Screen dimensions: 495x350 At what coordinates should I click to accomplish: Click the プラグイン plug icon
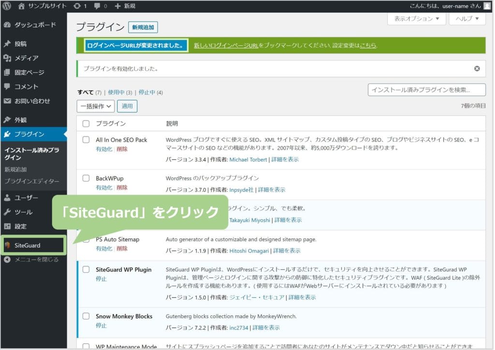(7, 134)
